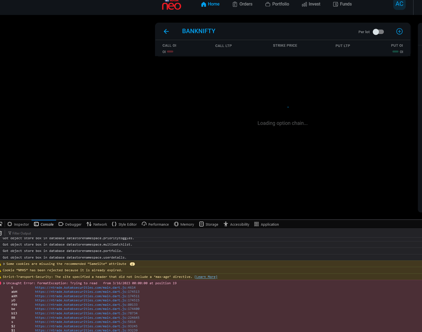Click the red call OI legend bar

tap(170, 52)
